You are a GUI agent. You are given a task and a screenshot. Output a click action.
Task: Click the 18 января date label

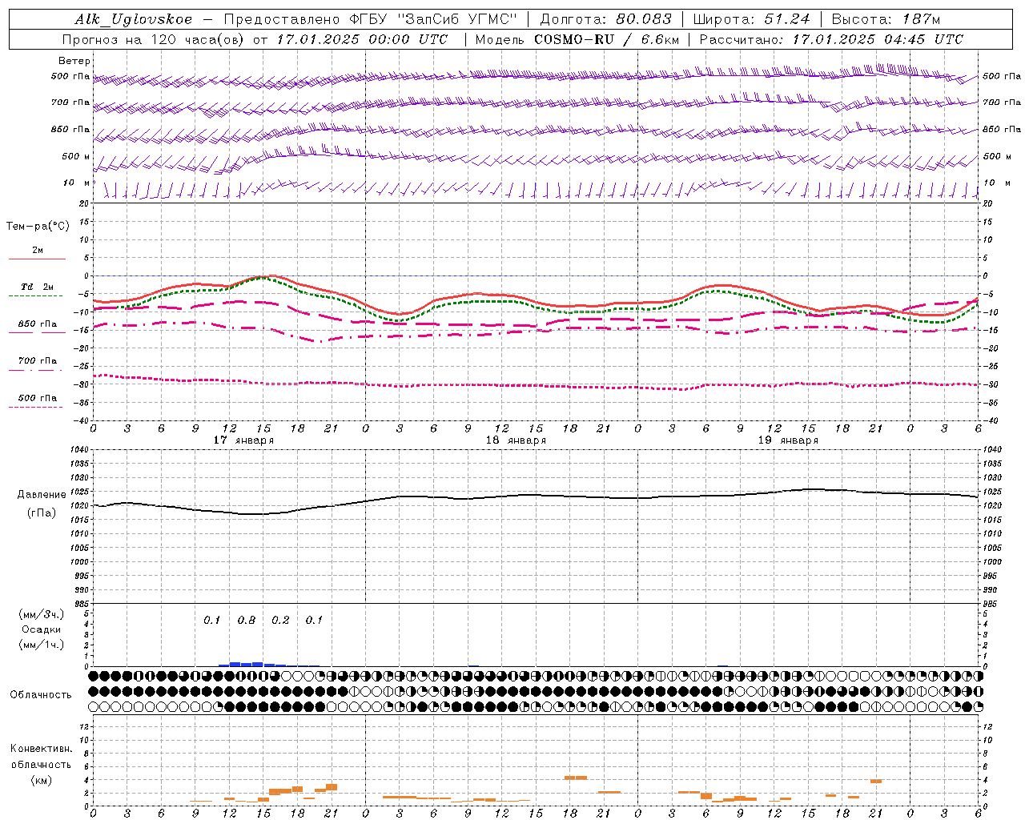pos(516,440)
